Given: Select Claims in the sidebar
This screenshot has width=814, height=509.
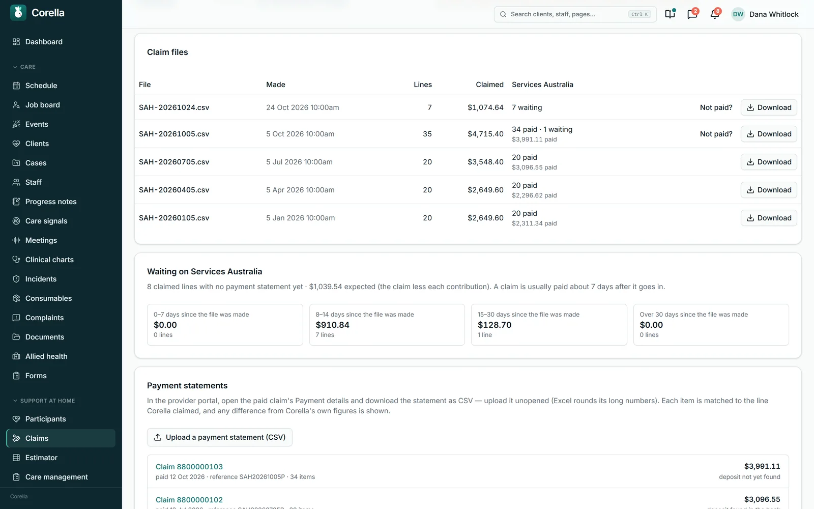Looking at the screenshot, I should click(x=61, y=438).
